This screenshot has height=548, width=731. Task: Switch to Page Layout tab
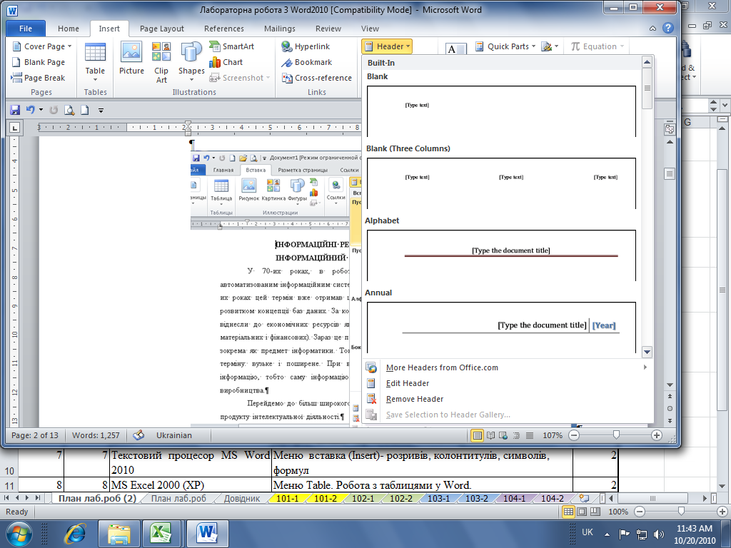point(162,29)
